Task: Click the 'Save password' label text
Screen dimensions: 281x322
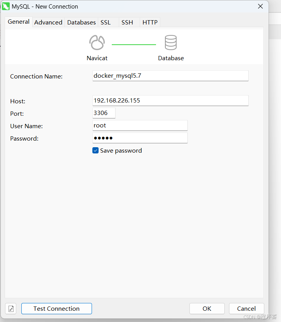Action: 121,151
